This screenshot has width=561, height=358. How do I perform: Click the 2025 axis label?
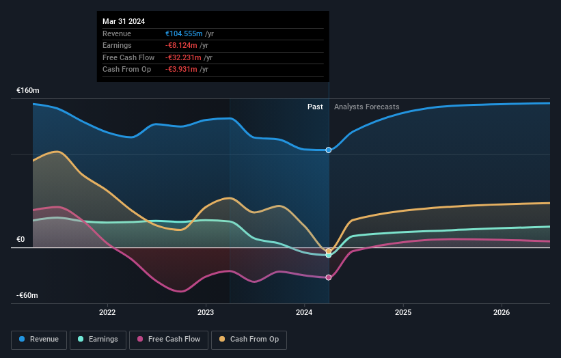click(403, 313)
